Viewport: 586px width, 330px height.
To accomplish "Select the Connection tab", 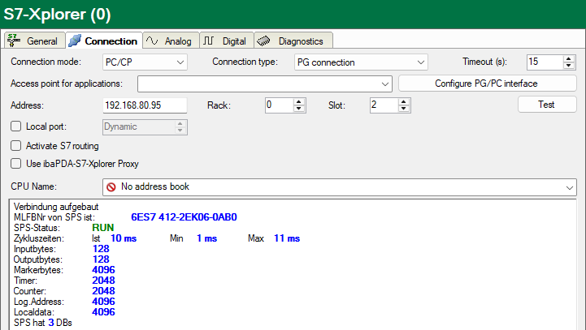I will (x=104, y=41).
